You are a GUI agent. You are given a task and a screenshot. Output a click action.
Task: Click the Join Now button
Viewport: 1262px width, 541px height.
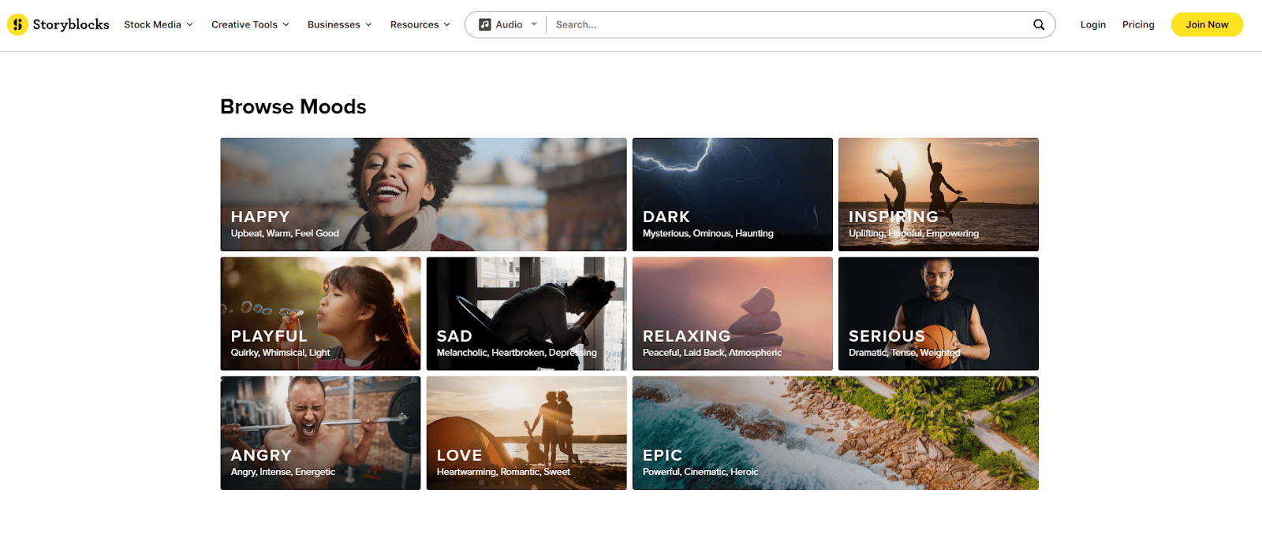click(x=1207, y=24)
